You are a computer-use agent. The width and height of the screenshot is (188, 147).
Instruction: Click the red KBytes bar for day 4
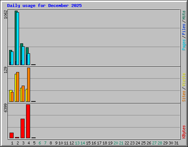pos(28,121)
